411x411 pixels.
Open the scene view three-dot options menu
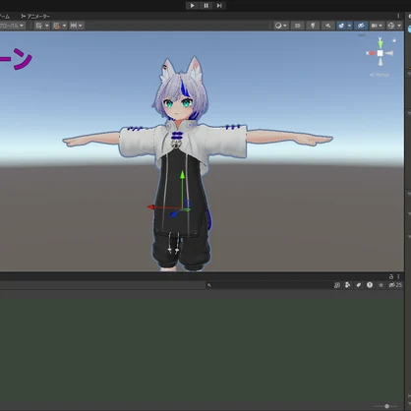pos(398,16)
